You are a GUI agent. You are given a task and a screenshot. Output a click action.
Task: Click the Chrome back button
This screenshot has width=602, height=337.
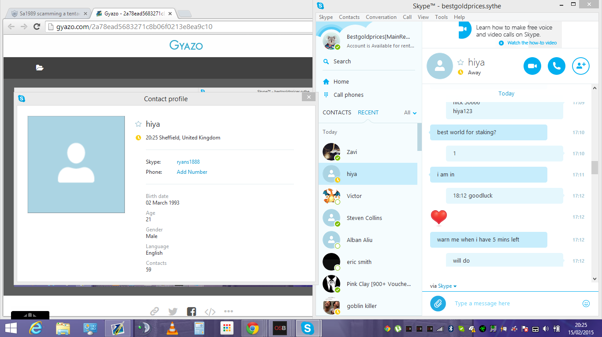pyautogui.click(x=11, y=26)
